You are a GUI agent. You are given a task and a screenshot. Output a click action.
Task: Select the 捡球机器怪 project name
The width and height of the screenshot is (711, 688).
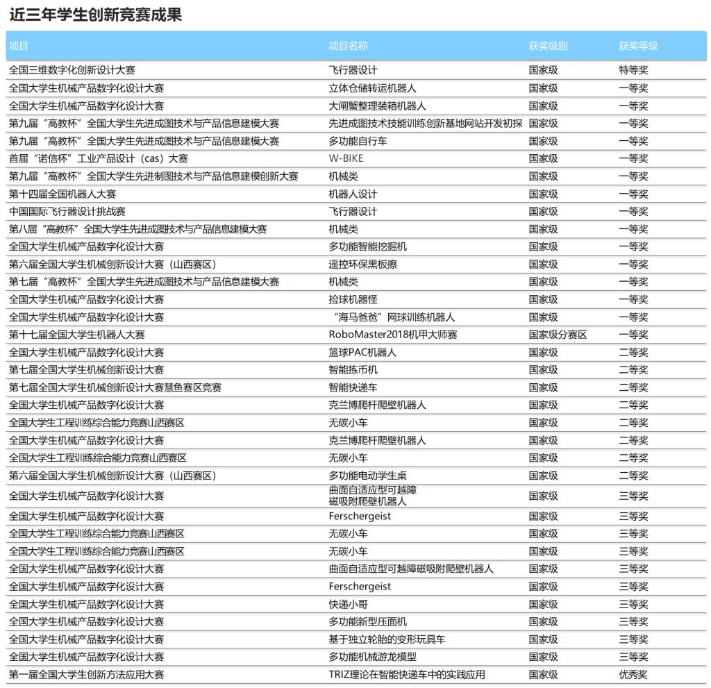tap(353, 299)
